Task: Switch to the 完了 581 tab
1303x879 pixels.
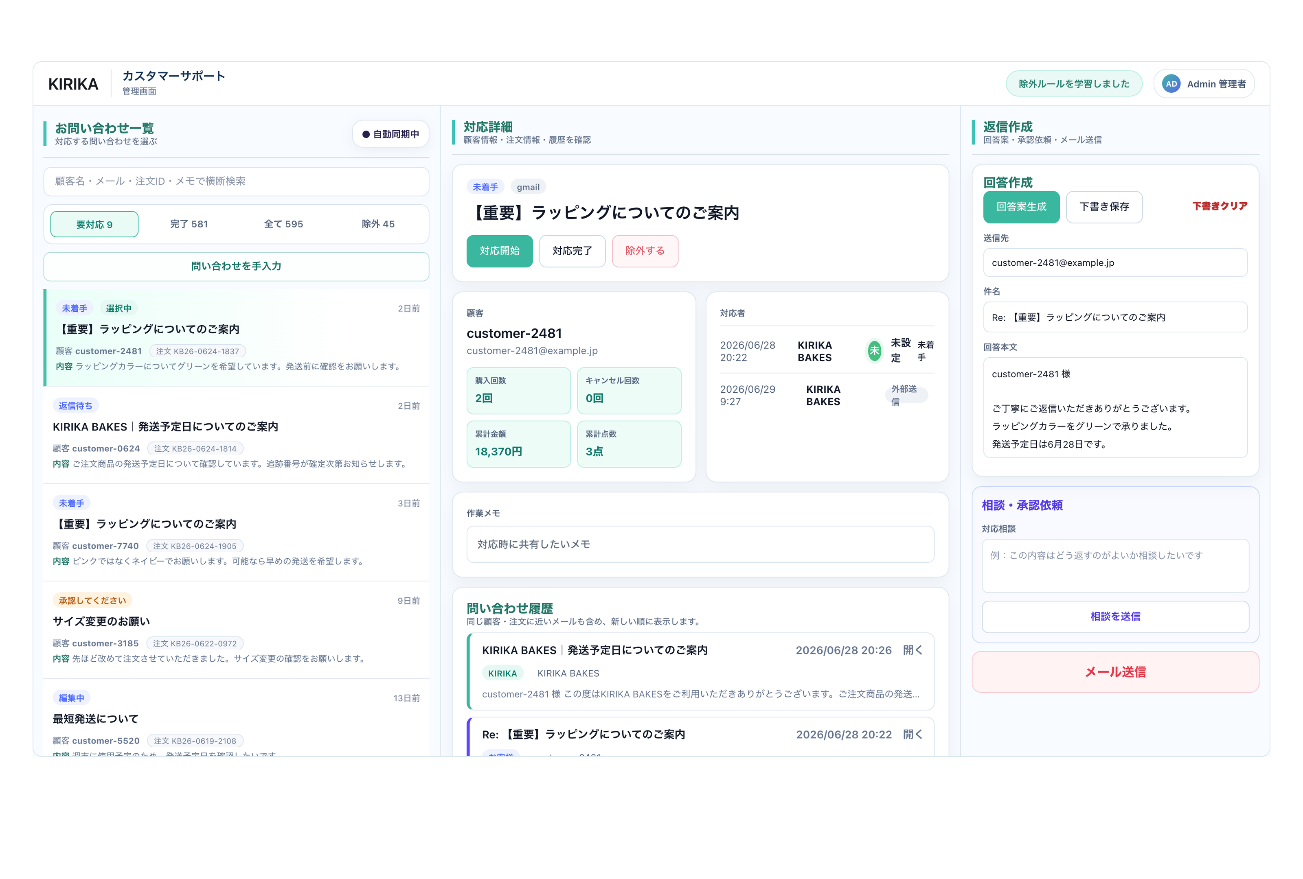Action: [189, 225]
